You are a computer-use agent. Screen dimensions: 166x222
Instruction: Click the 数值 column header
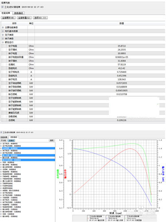[x=122, y=24]
